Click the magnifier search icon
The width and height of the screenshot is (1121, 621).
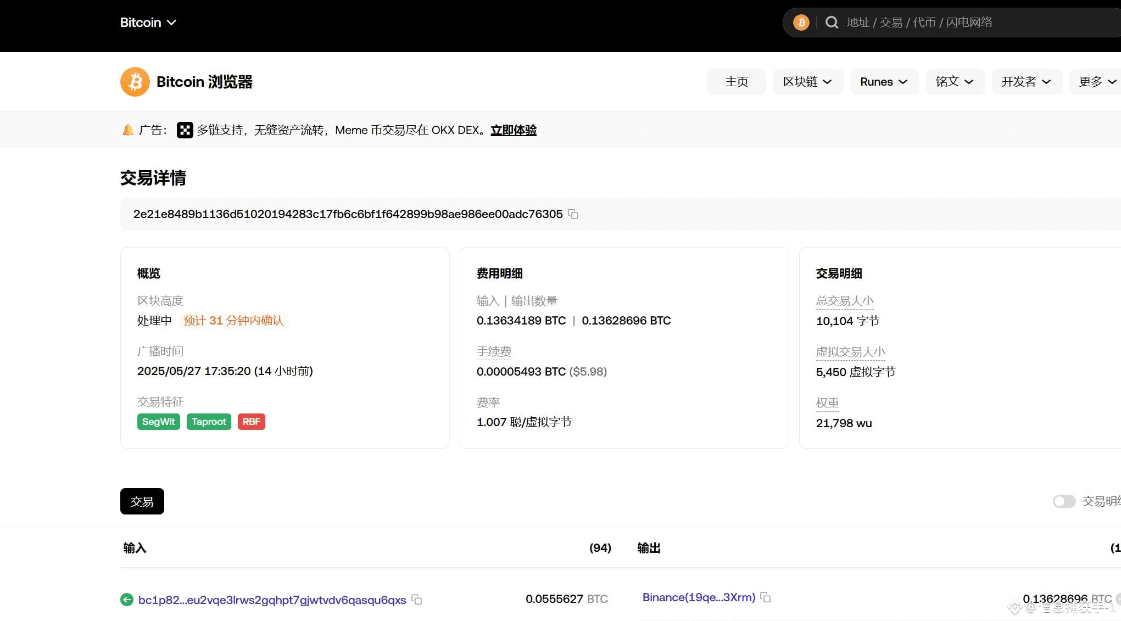point(832,23)
